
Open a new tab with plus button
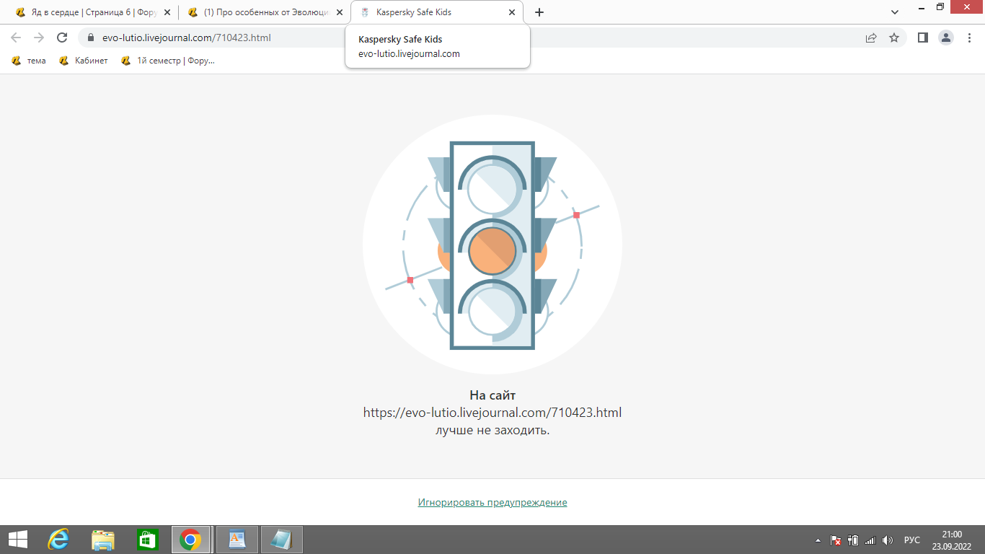point(539,12)
